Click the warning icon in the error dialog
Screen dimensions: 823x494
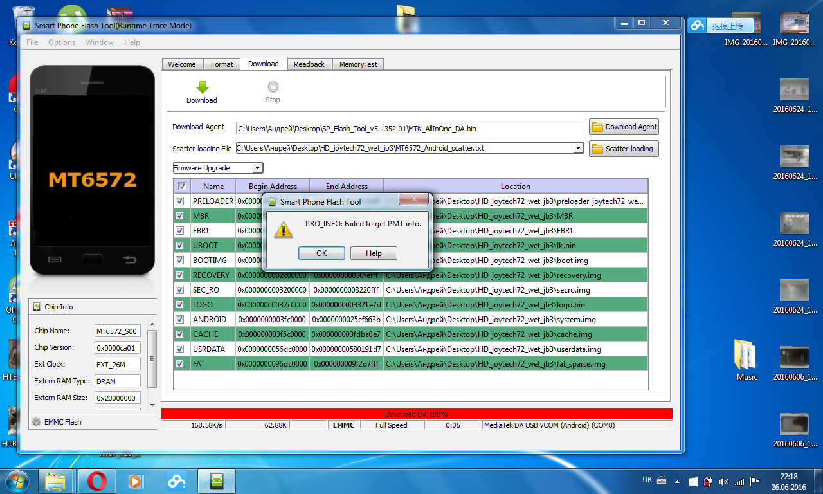click(284, 228)
